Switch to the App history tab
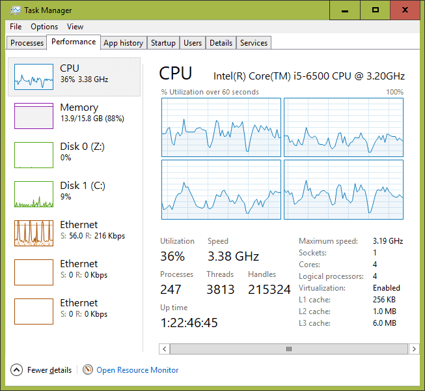The width and height of the screenshot is (425, 391). pyautogui.click(x=123, y=43)
